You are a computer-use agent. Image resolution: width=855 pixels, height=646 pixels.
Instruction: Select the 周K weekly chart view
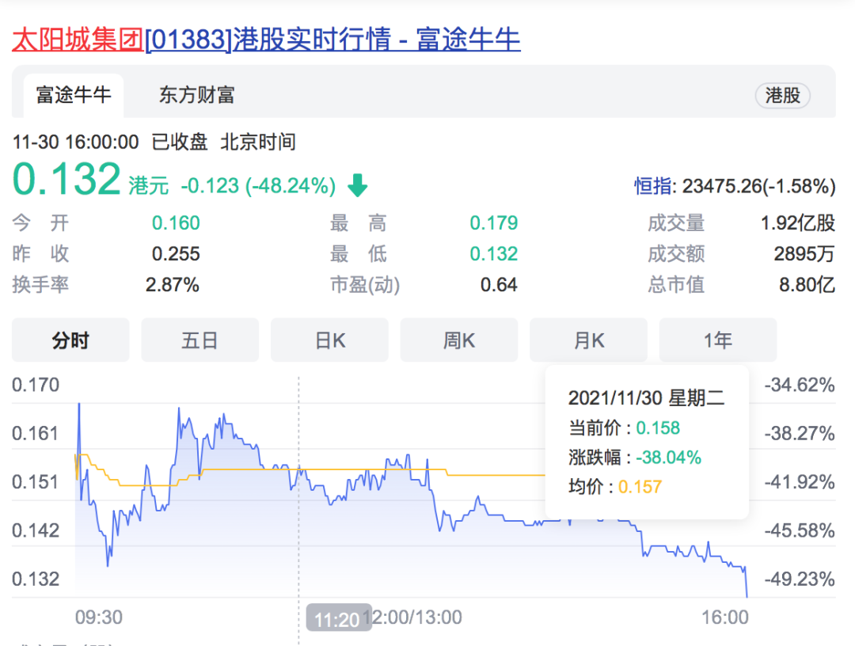tap(459, 340)
